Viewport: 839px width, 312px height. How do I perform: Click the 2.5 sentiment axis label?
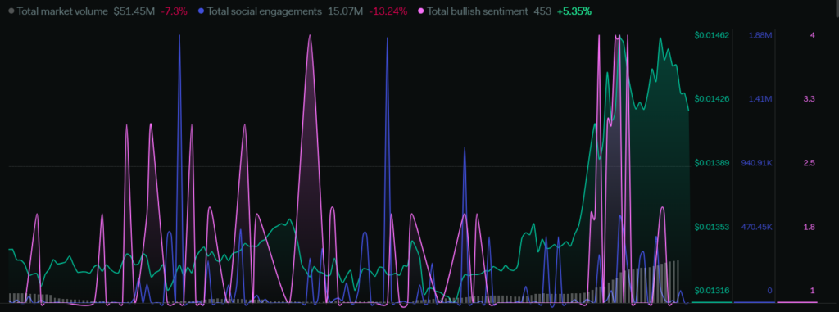809,163
